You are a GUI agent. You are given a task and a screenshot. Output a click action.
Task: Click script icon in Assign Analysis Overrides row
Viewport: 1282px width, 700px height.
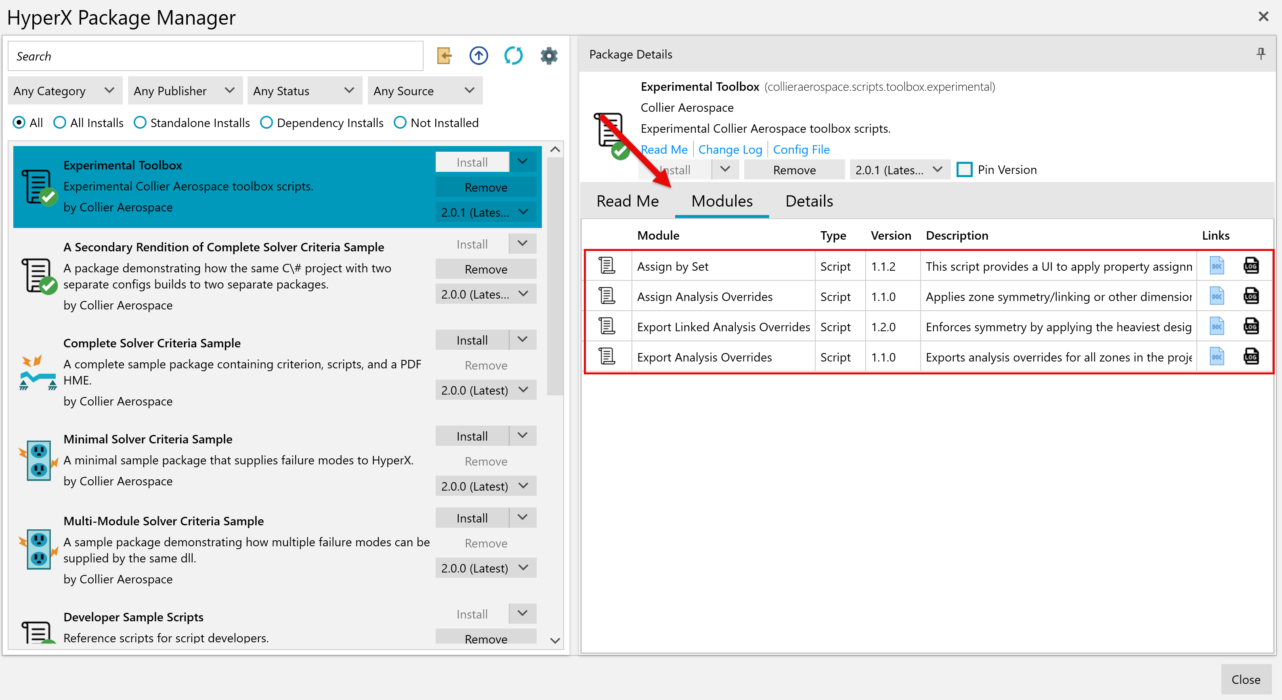click(x=606, y=296)
